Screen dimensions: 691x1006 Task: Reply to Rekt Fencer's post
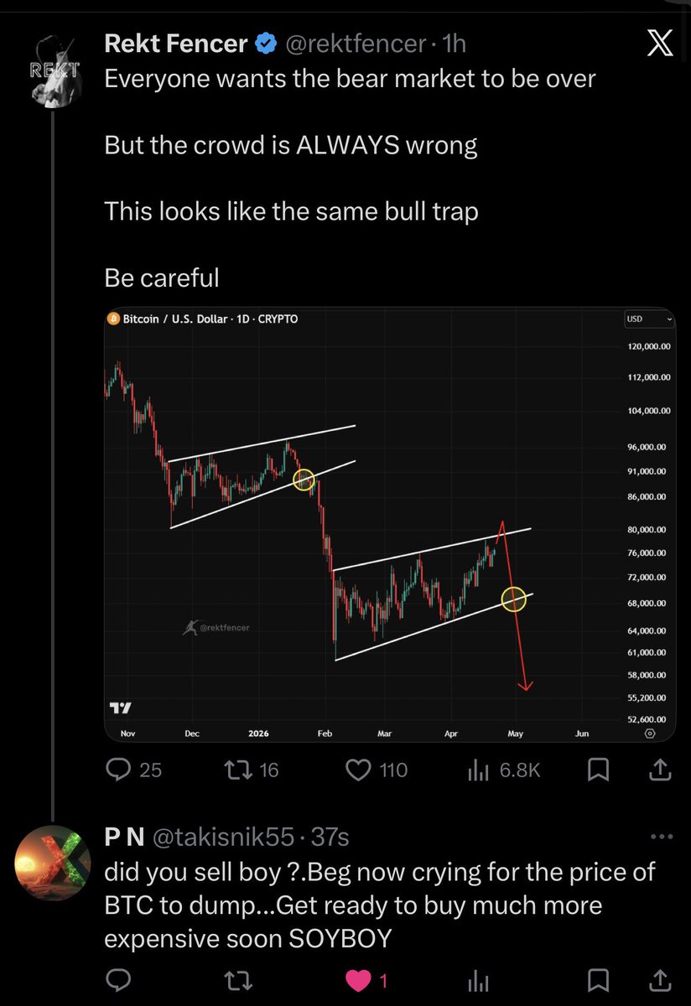pyautogui.click(x=120, y=769)
